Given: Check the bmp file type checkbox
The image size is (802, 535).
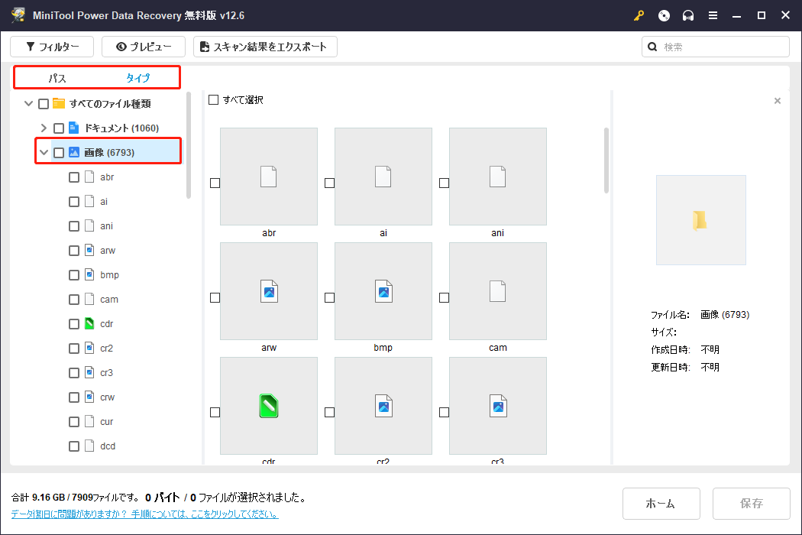Looking at the screenshot, I should pyautogui.click(x=73, y=274).
